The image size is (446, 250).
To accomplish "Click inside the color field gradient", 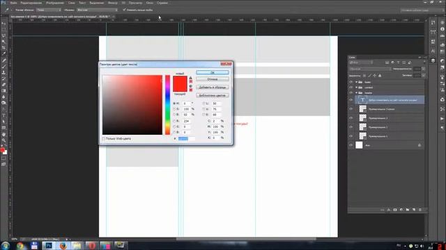I will [132, 105].
